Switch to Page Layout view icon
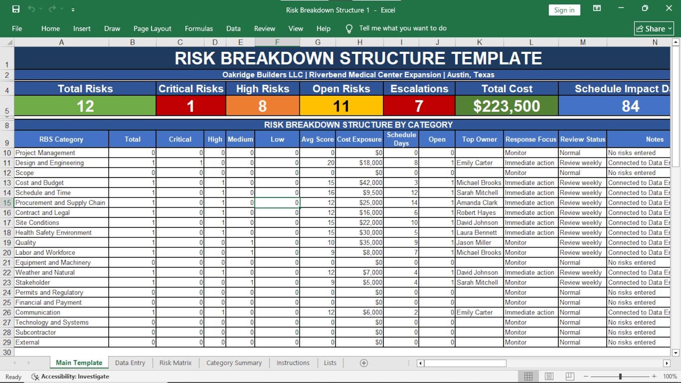This screenshot has width=681, height=383. tap(549, 377)
